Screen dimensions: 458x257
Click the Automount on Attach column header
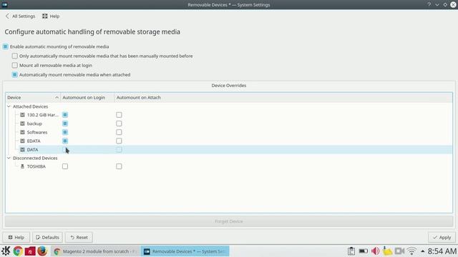pyautogui.click(x=138, y=98)
